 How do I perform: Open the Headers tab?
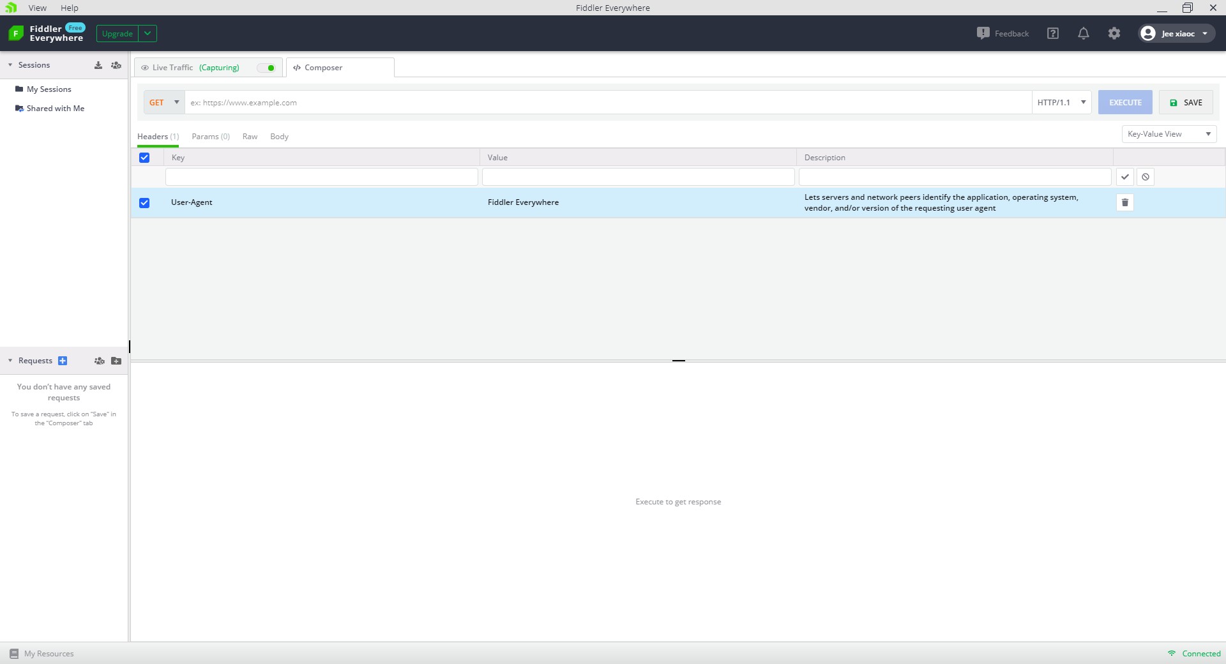point(158,137)
